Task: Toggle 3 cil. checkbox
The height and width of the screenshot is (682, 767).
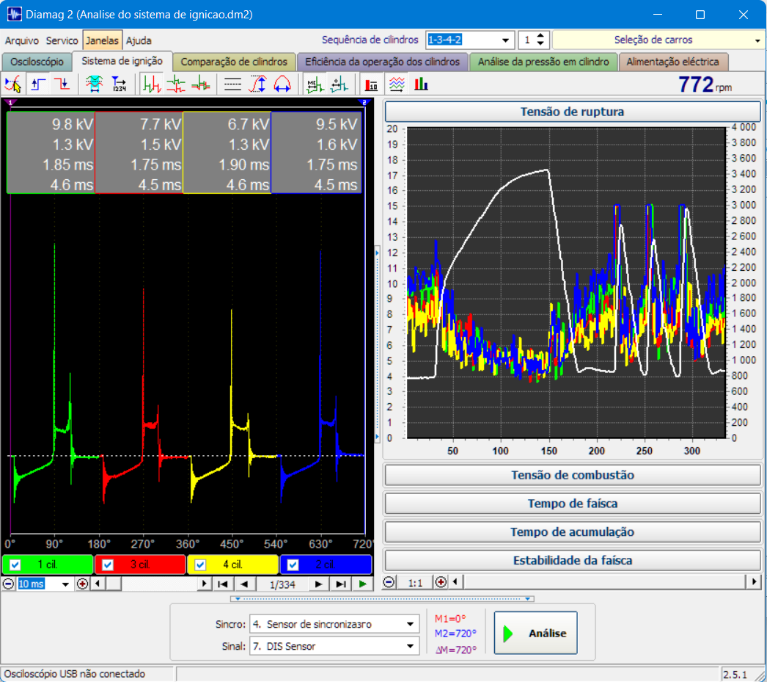Action: click(108, 565)
